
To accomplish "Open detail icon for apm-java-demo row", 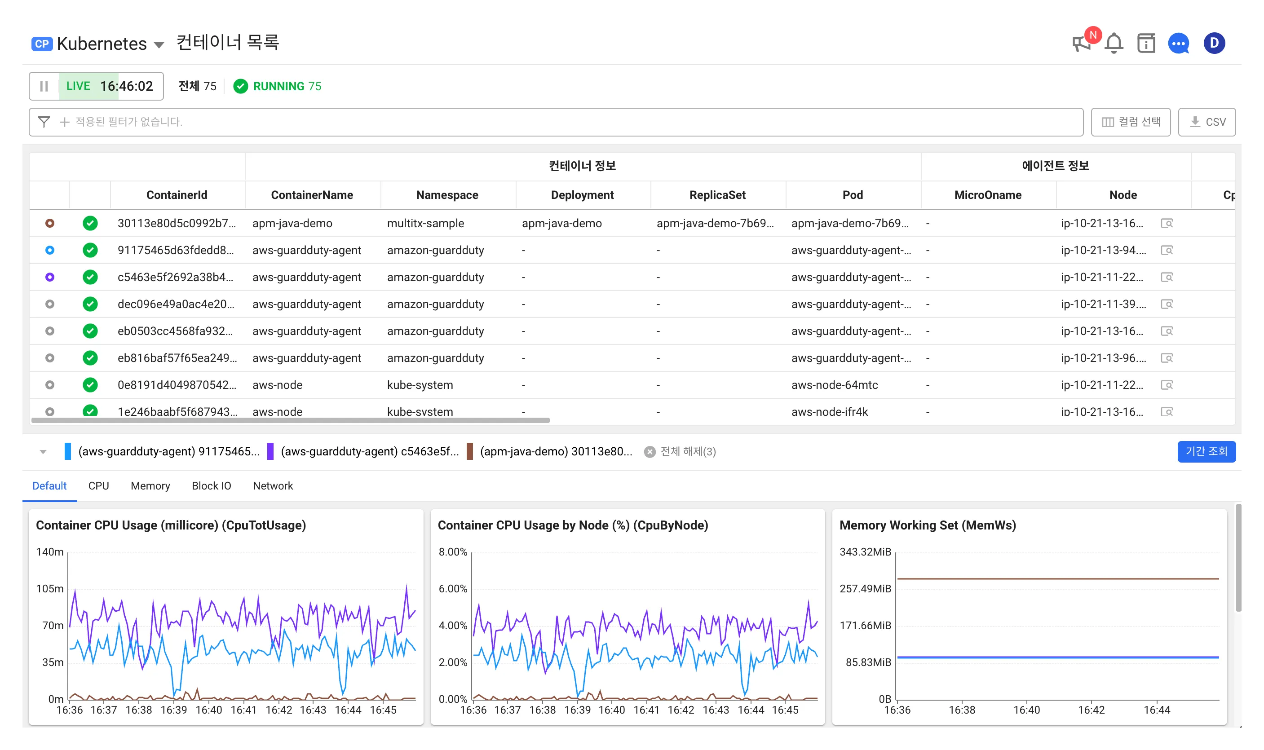I will (x=1167, y=223).
